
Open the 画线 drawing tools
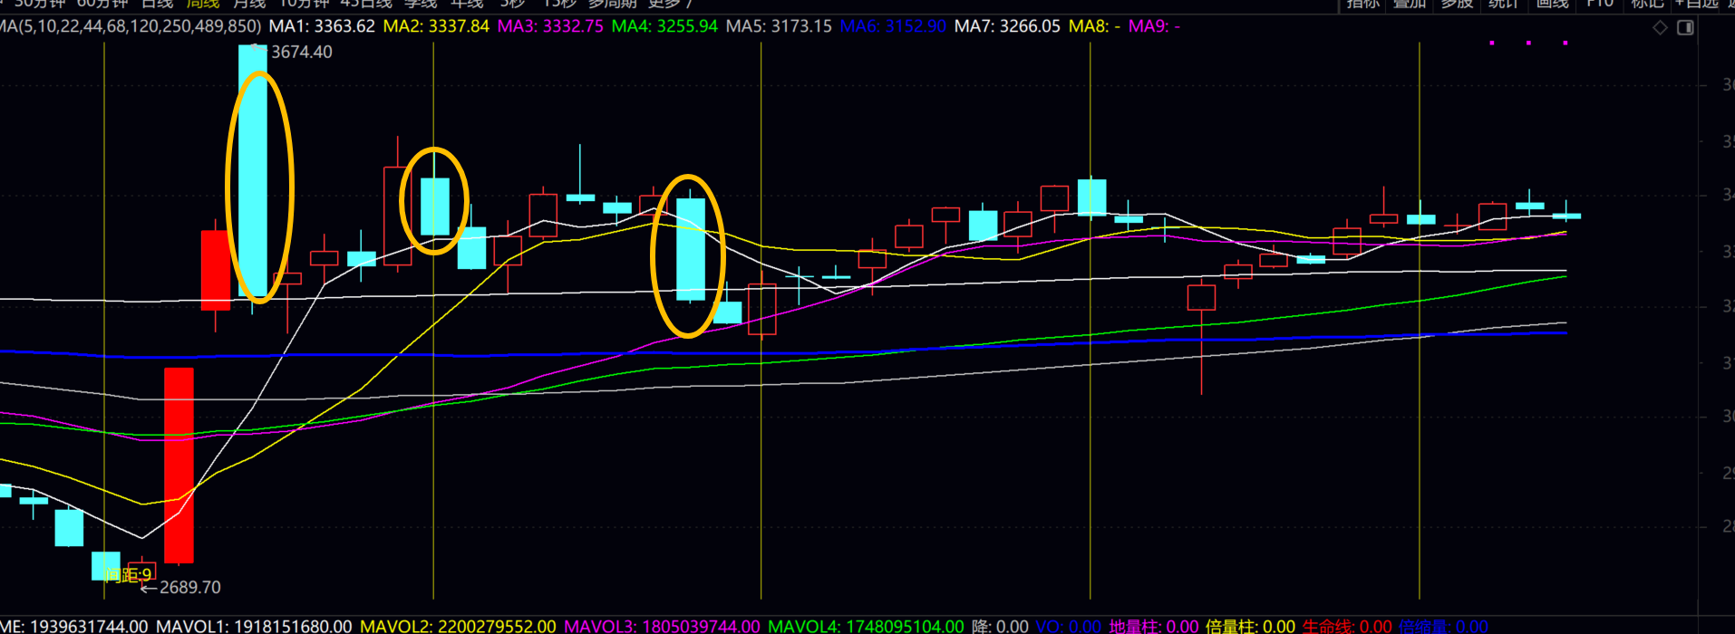click(1552, 4)
